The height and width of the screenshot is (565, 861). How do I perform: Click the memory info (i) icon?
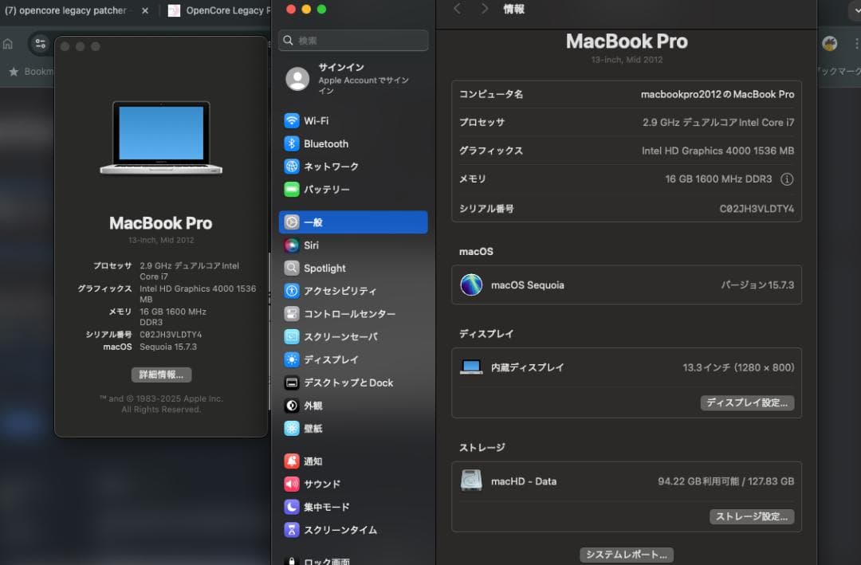[787, 179]
